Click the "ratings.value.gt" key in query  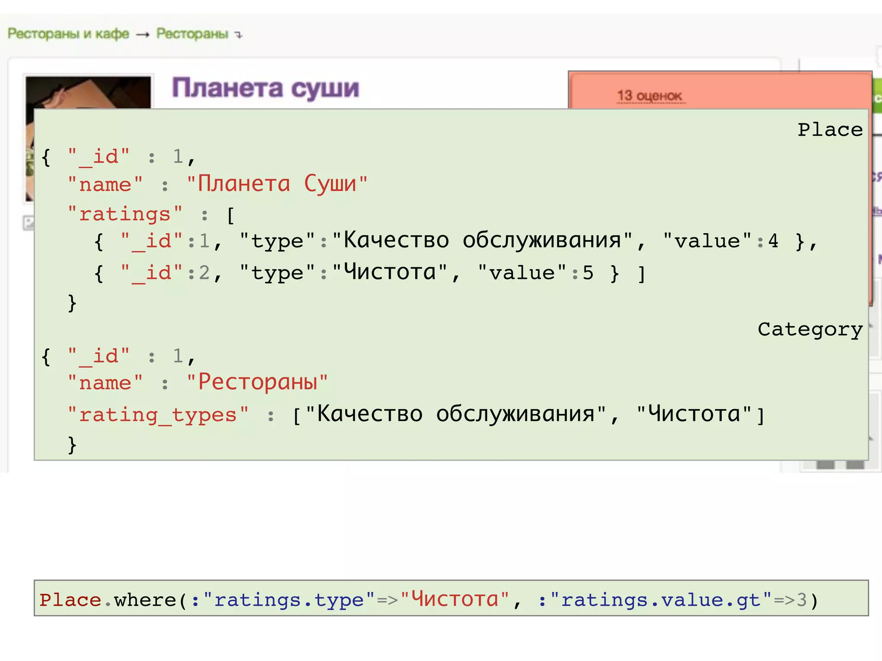[x=661, y=600]
